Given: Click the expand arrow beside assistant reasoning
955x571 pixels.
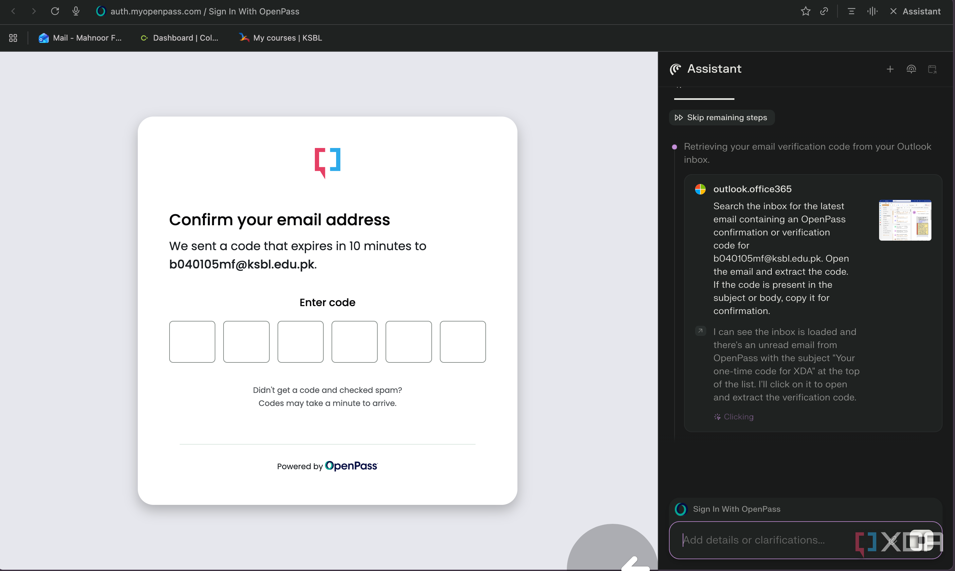Looking at the screenshot, I should coord(700,331).
